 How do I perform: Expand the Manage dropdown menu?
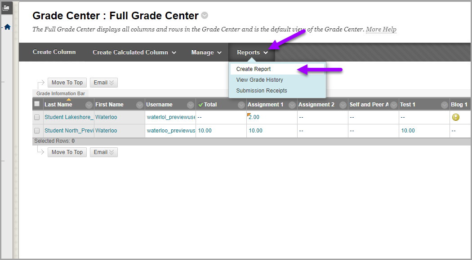(206, 53)
